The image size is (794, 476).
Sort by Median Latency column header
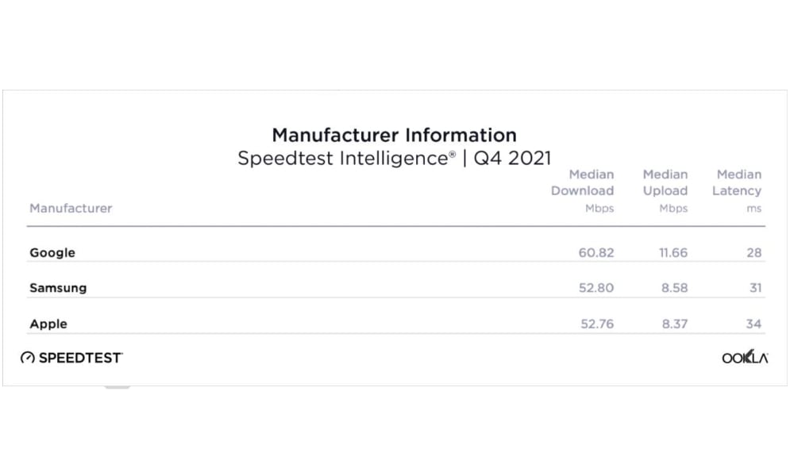tap(737, 191)
